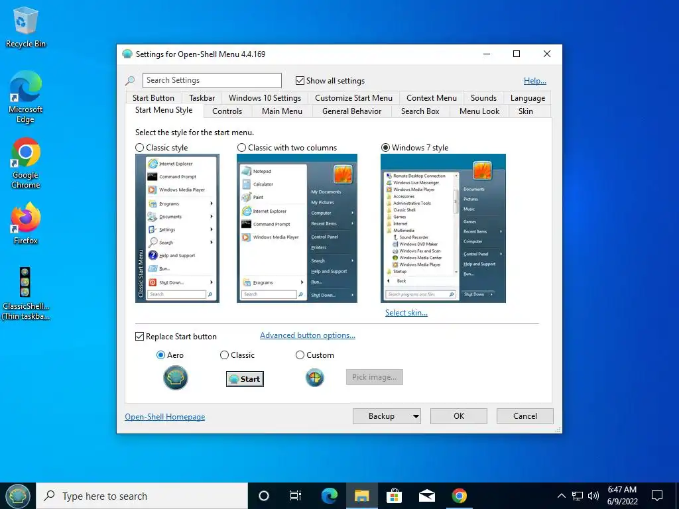Open Mail app from taskbar
Image resolution: width=679 pixels, height=509 pixels.
[426, 496]
